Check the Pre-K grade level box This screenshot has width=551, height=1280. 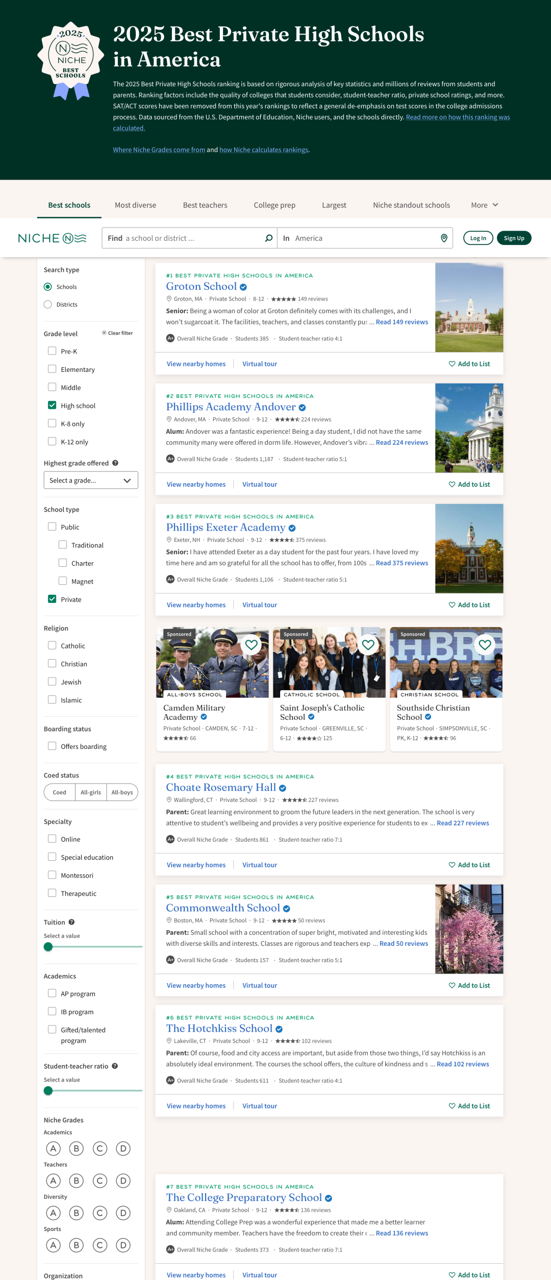tap(52, 351)
